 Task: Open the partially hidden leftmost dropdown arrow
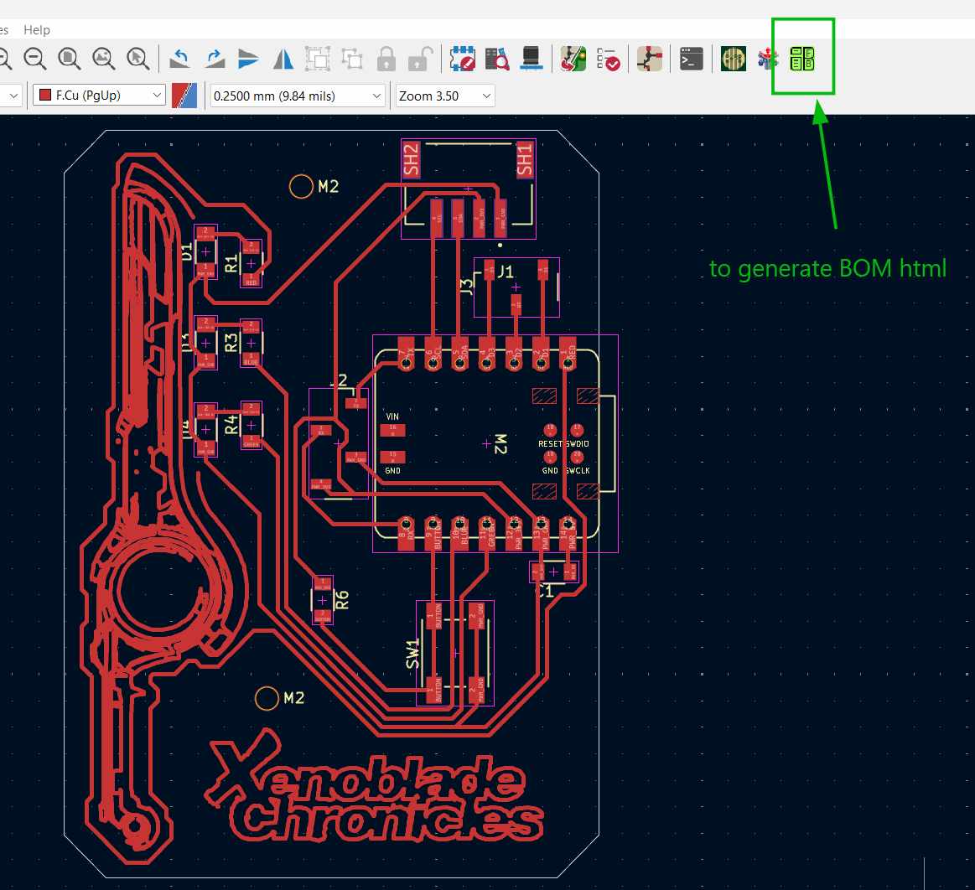[x=13, y=96]
